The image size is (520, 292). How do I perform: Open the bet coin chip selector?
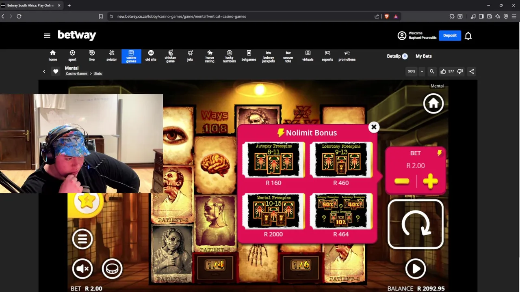[x=112, y=268]
